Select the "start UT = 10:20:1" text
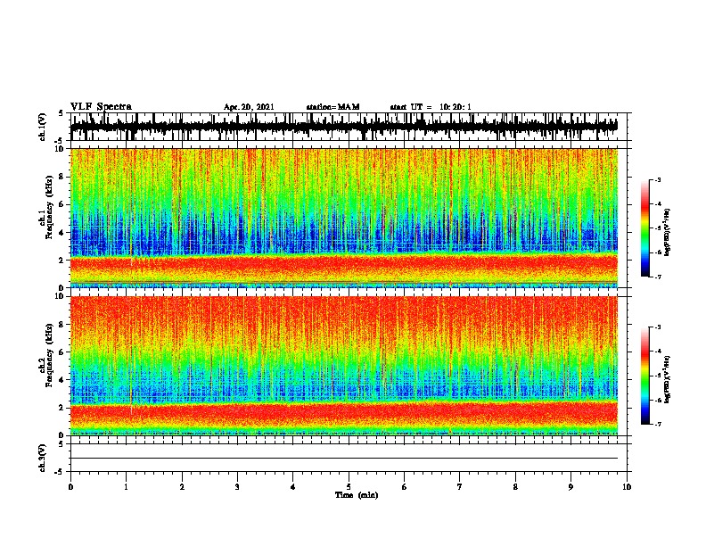The width and height of the screenshot is (706, 546). point(431,107)
